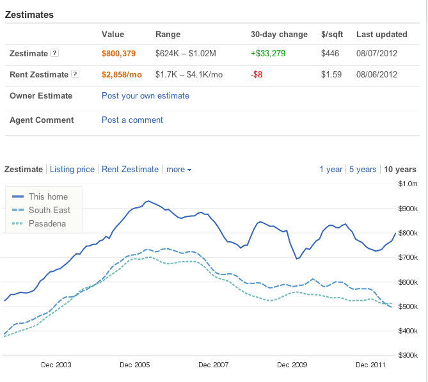Select the $/sqft column header
Viewport: 428px width, 382px height.
pos(332,35)
